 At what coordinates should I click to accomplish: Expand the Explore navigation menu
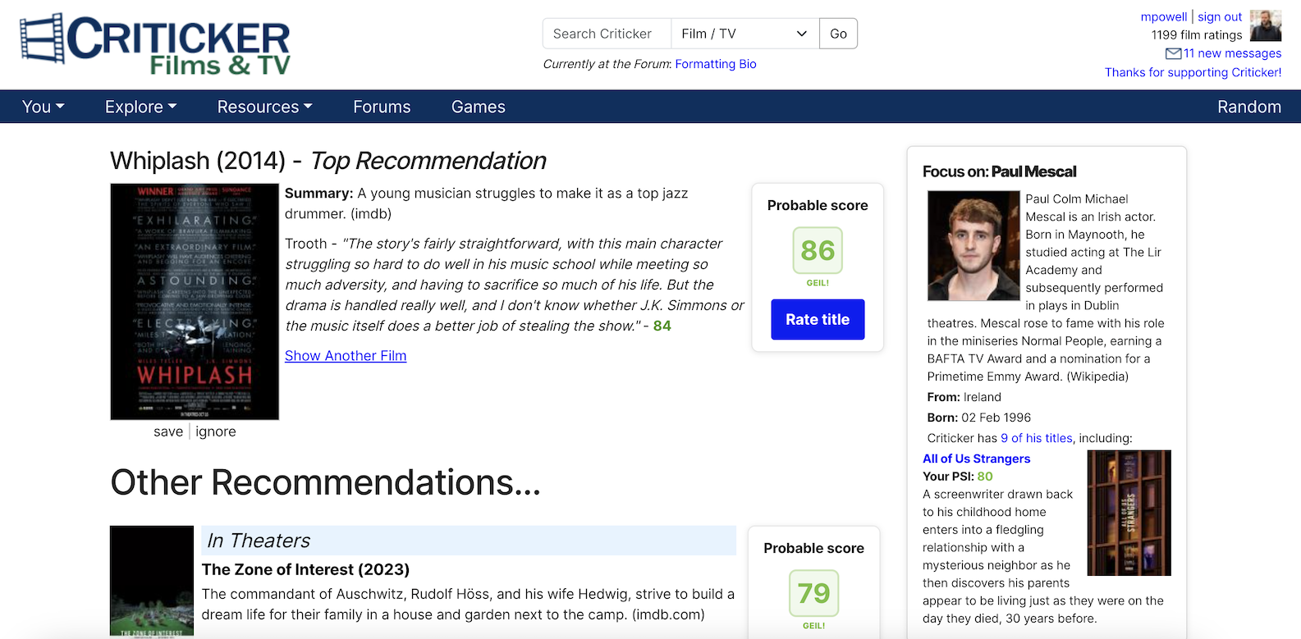(x=140, y=107)
